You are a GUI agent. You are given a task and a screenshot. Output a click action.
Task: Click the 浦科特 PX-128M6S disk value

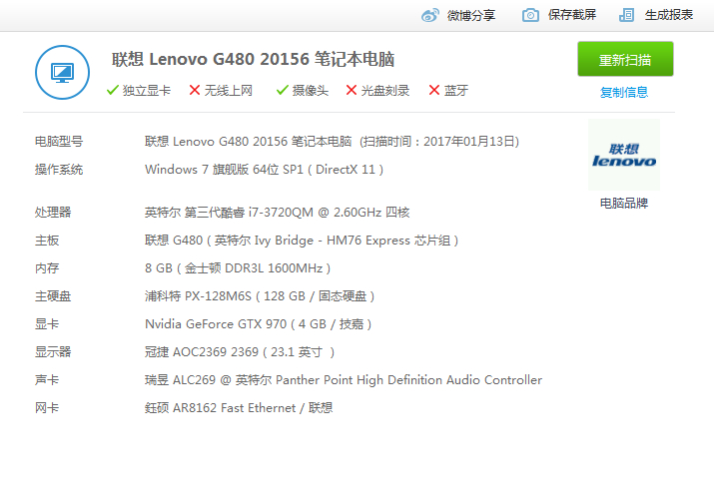click(260, 296)
